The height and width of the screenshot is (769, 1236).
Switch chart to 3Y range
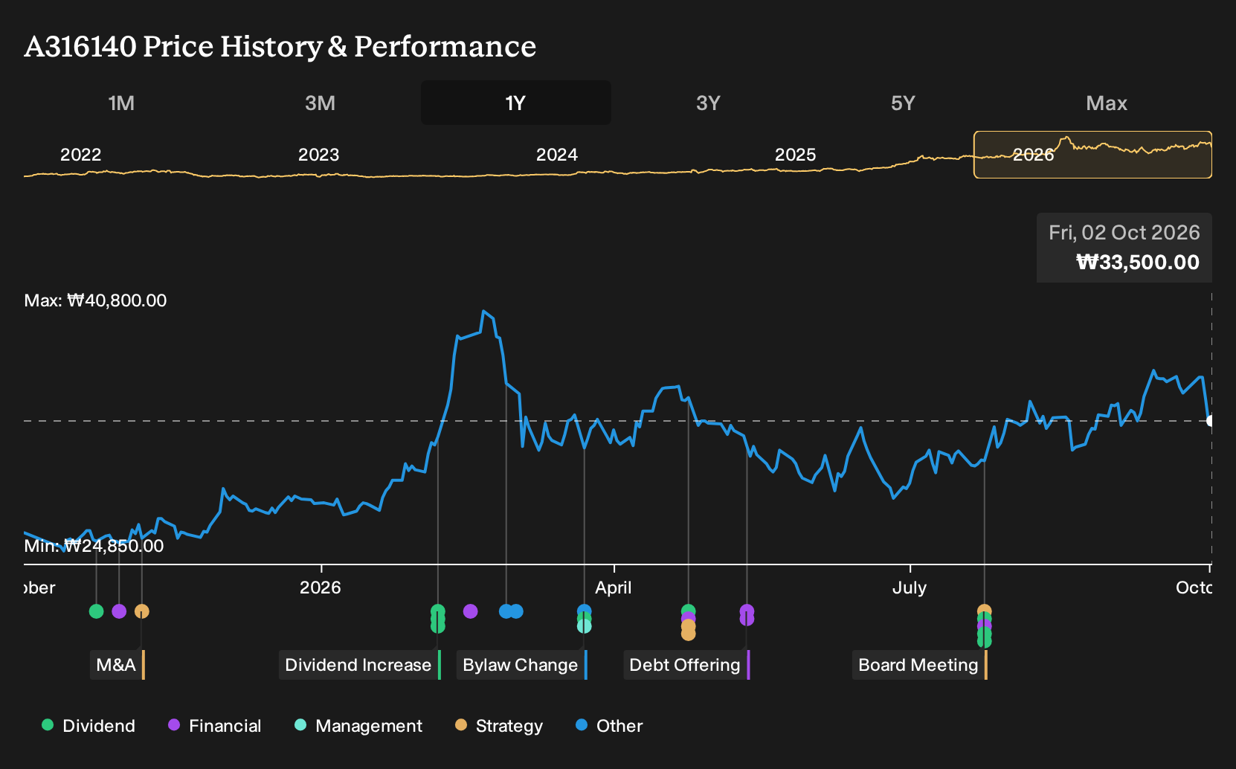708,103
